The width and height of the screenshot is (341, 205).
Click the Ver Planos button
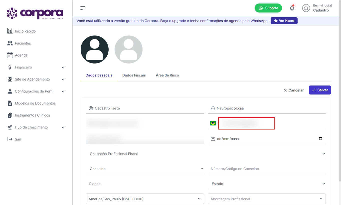[x=284, y=21]
